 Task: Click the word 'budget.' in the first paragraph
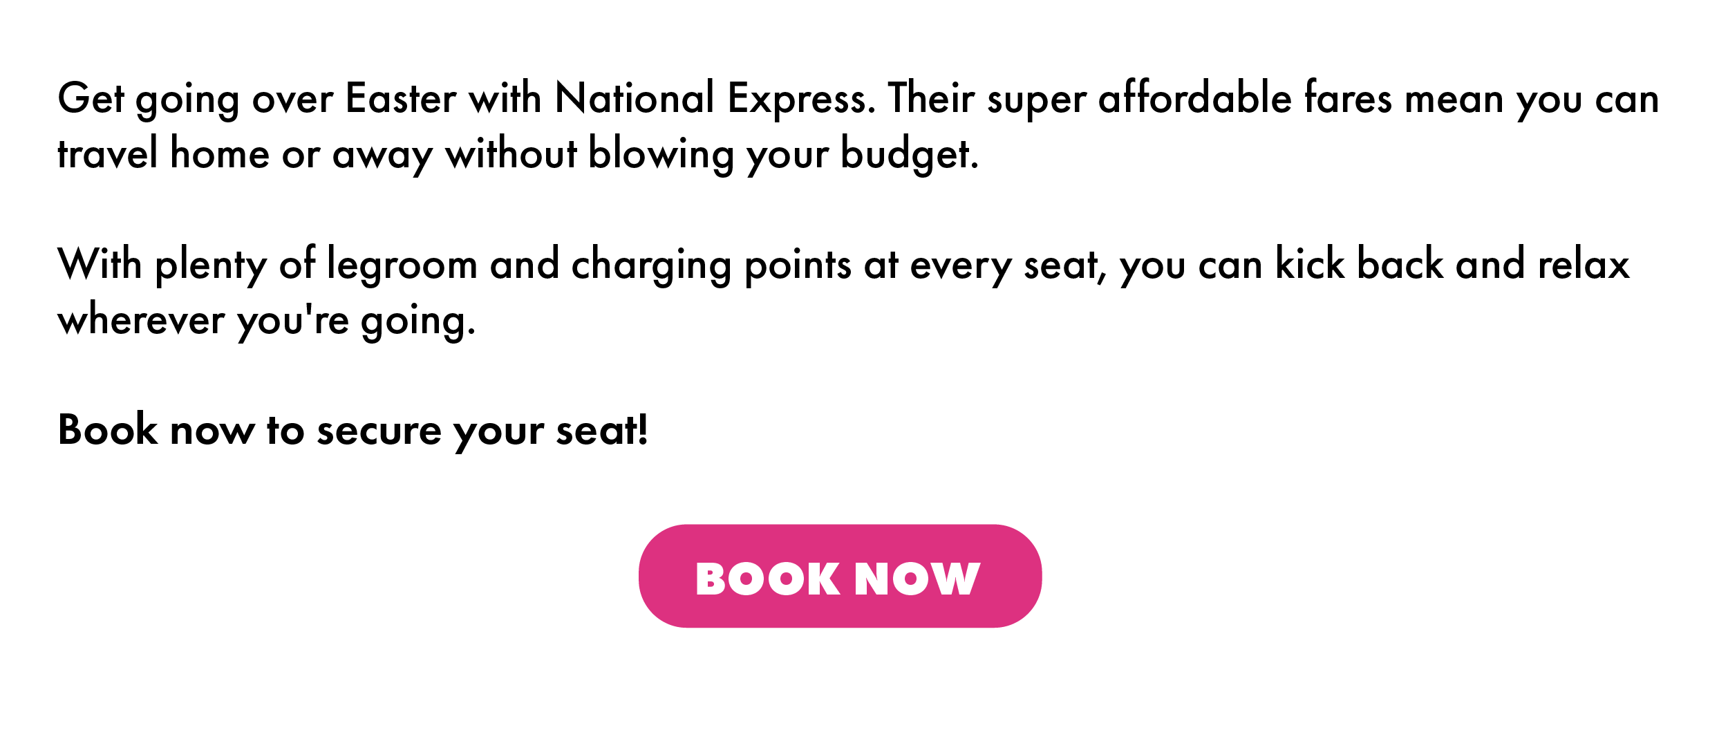coord(910,155)
